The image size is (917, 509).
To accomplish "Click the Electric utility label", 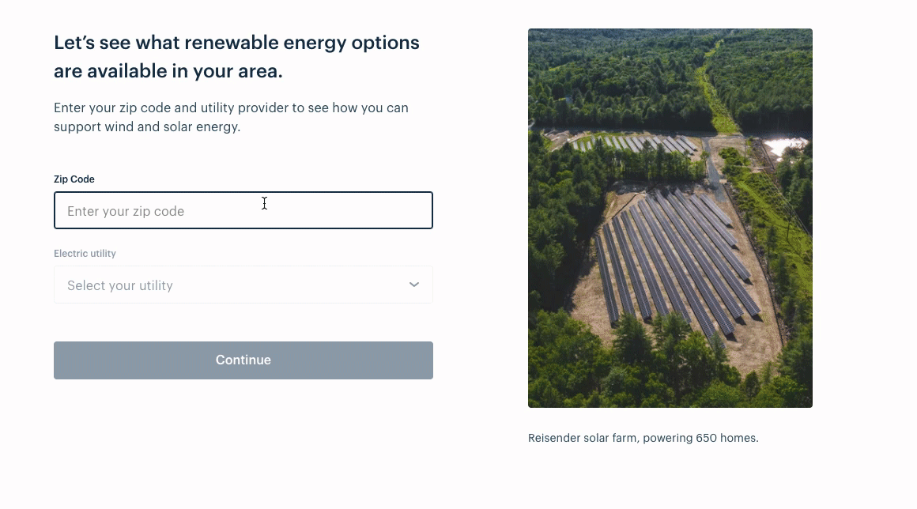I will point(85,254).
